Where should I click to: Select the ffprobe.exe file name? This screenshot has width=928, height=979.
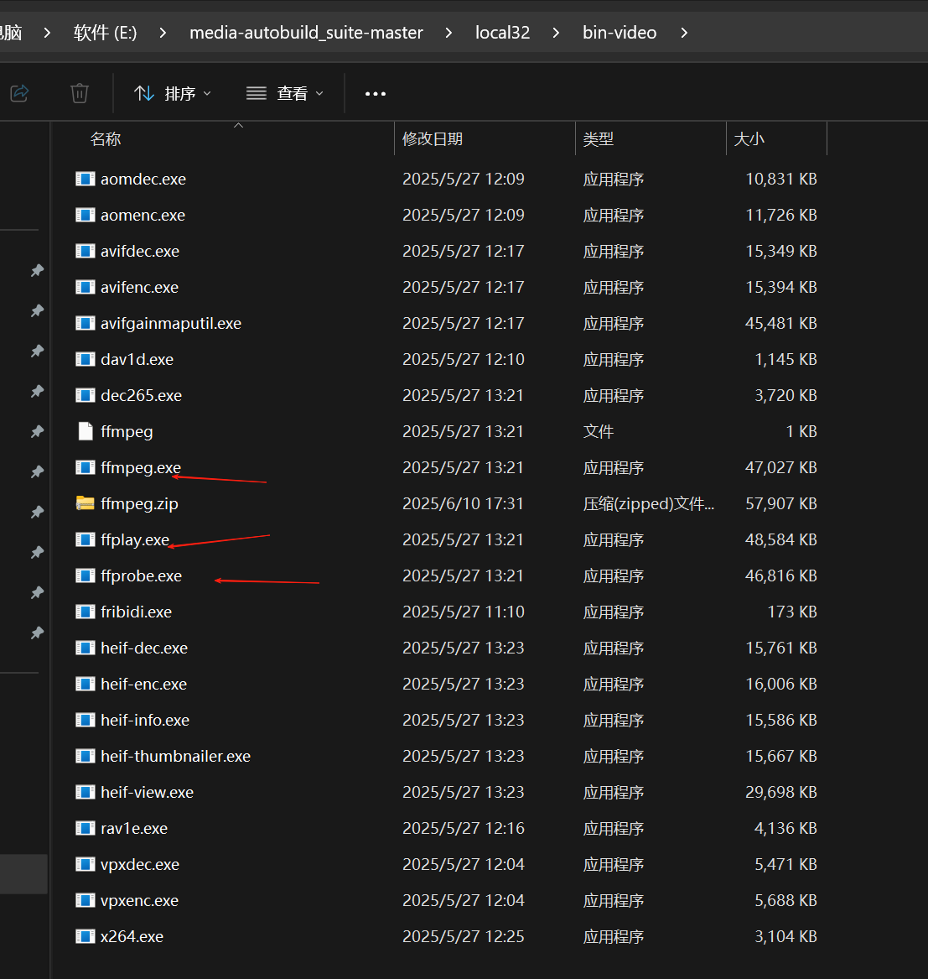[141, 575]
